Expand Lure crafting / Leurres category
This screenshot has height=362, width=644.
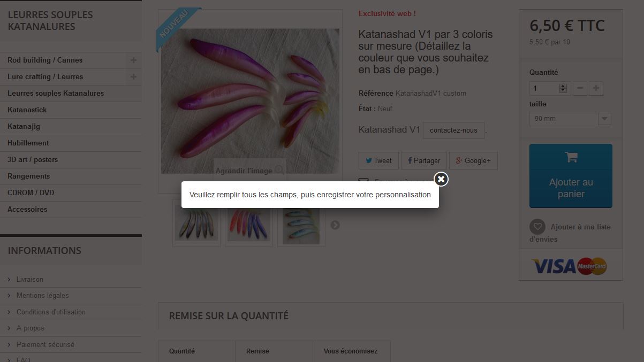pos(133,76)
